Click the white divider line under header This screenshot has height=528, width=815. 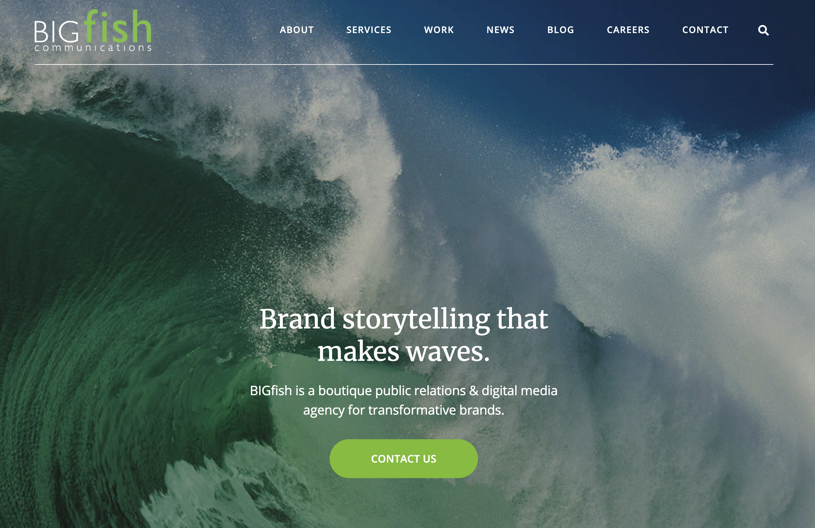tap(404, 64)
